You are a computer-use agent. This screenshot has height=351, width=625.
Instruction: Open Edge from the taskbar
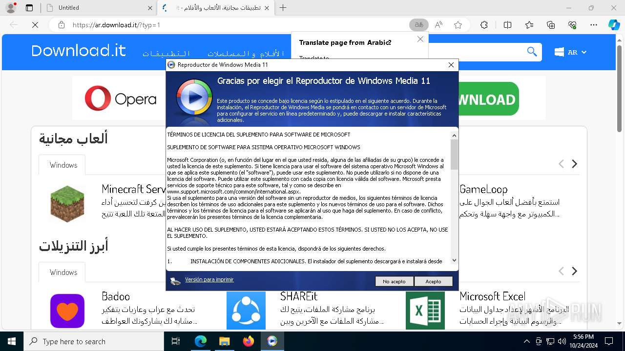point(201,341)
